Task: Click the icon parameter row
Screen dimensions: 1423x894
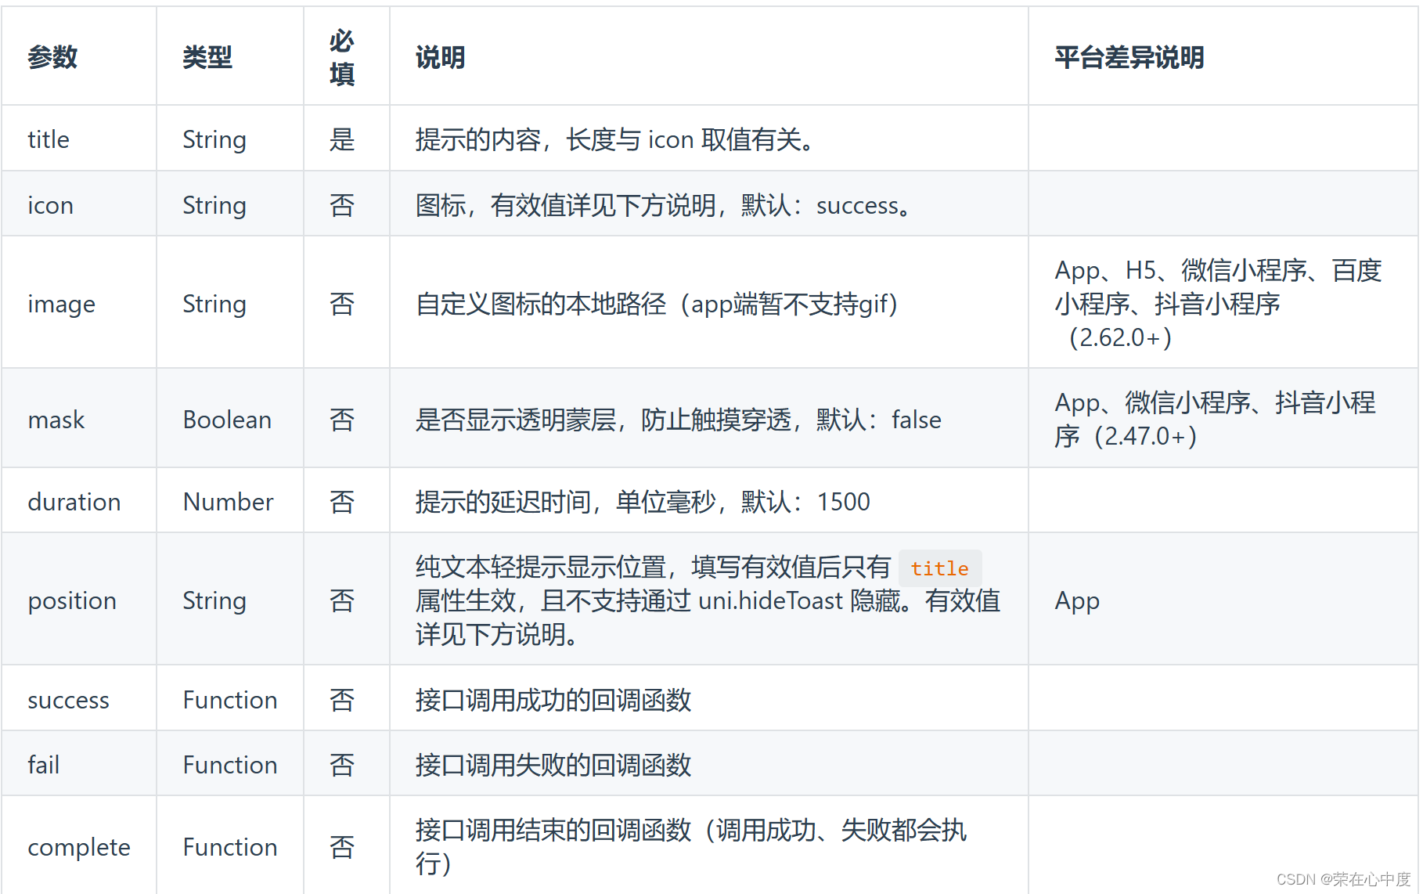Action: (50, 204)
